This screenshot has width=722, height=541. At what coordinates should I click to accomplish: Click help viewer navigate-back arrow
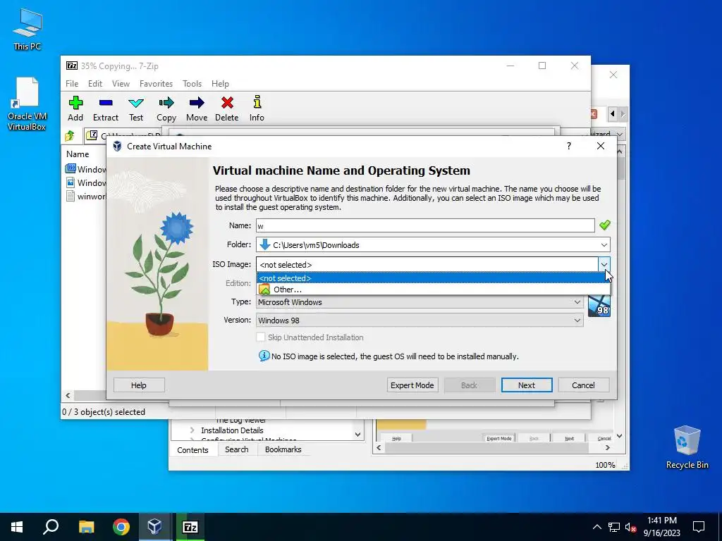tap(613, 113)
